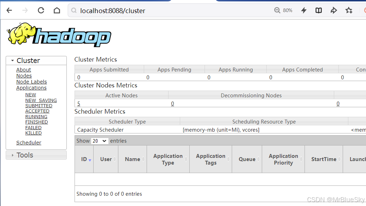Open the Node Labels link
Screen dimensions: 366x206
(x=31, y=82)
